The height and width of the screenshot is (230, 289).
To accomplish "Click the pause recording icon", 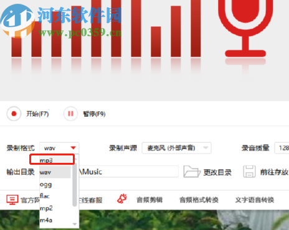I will click(70, 114).
